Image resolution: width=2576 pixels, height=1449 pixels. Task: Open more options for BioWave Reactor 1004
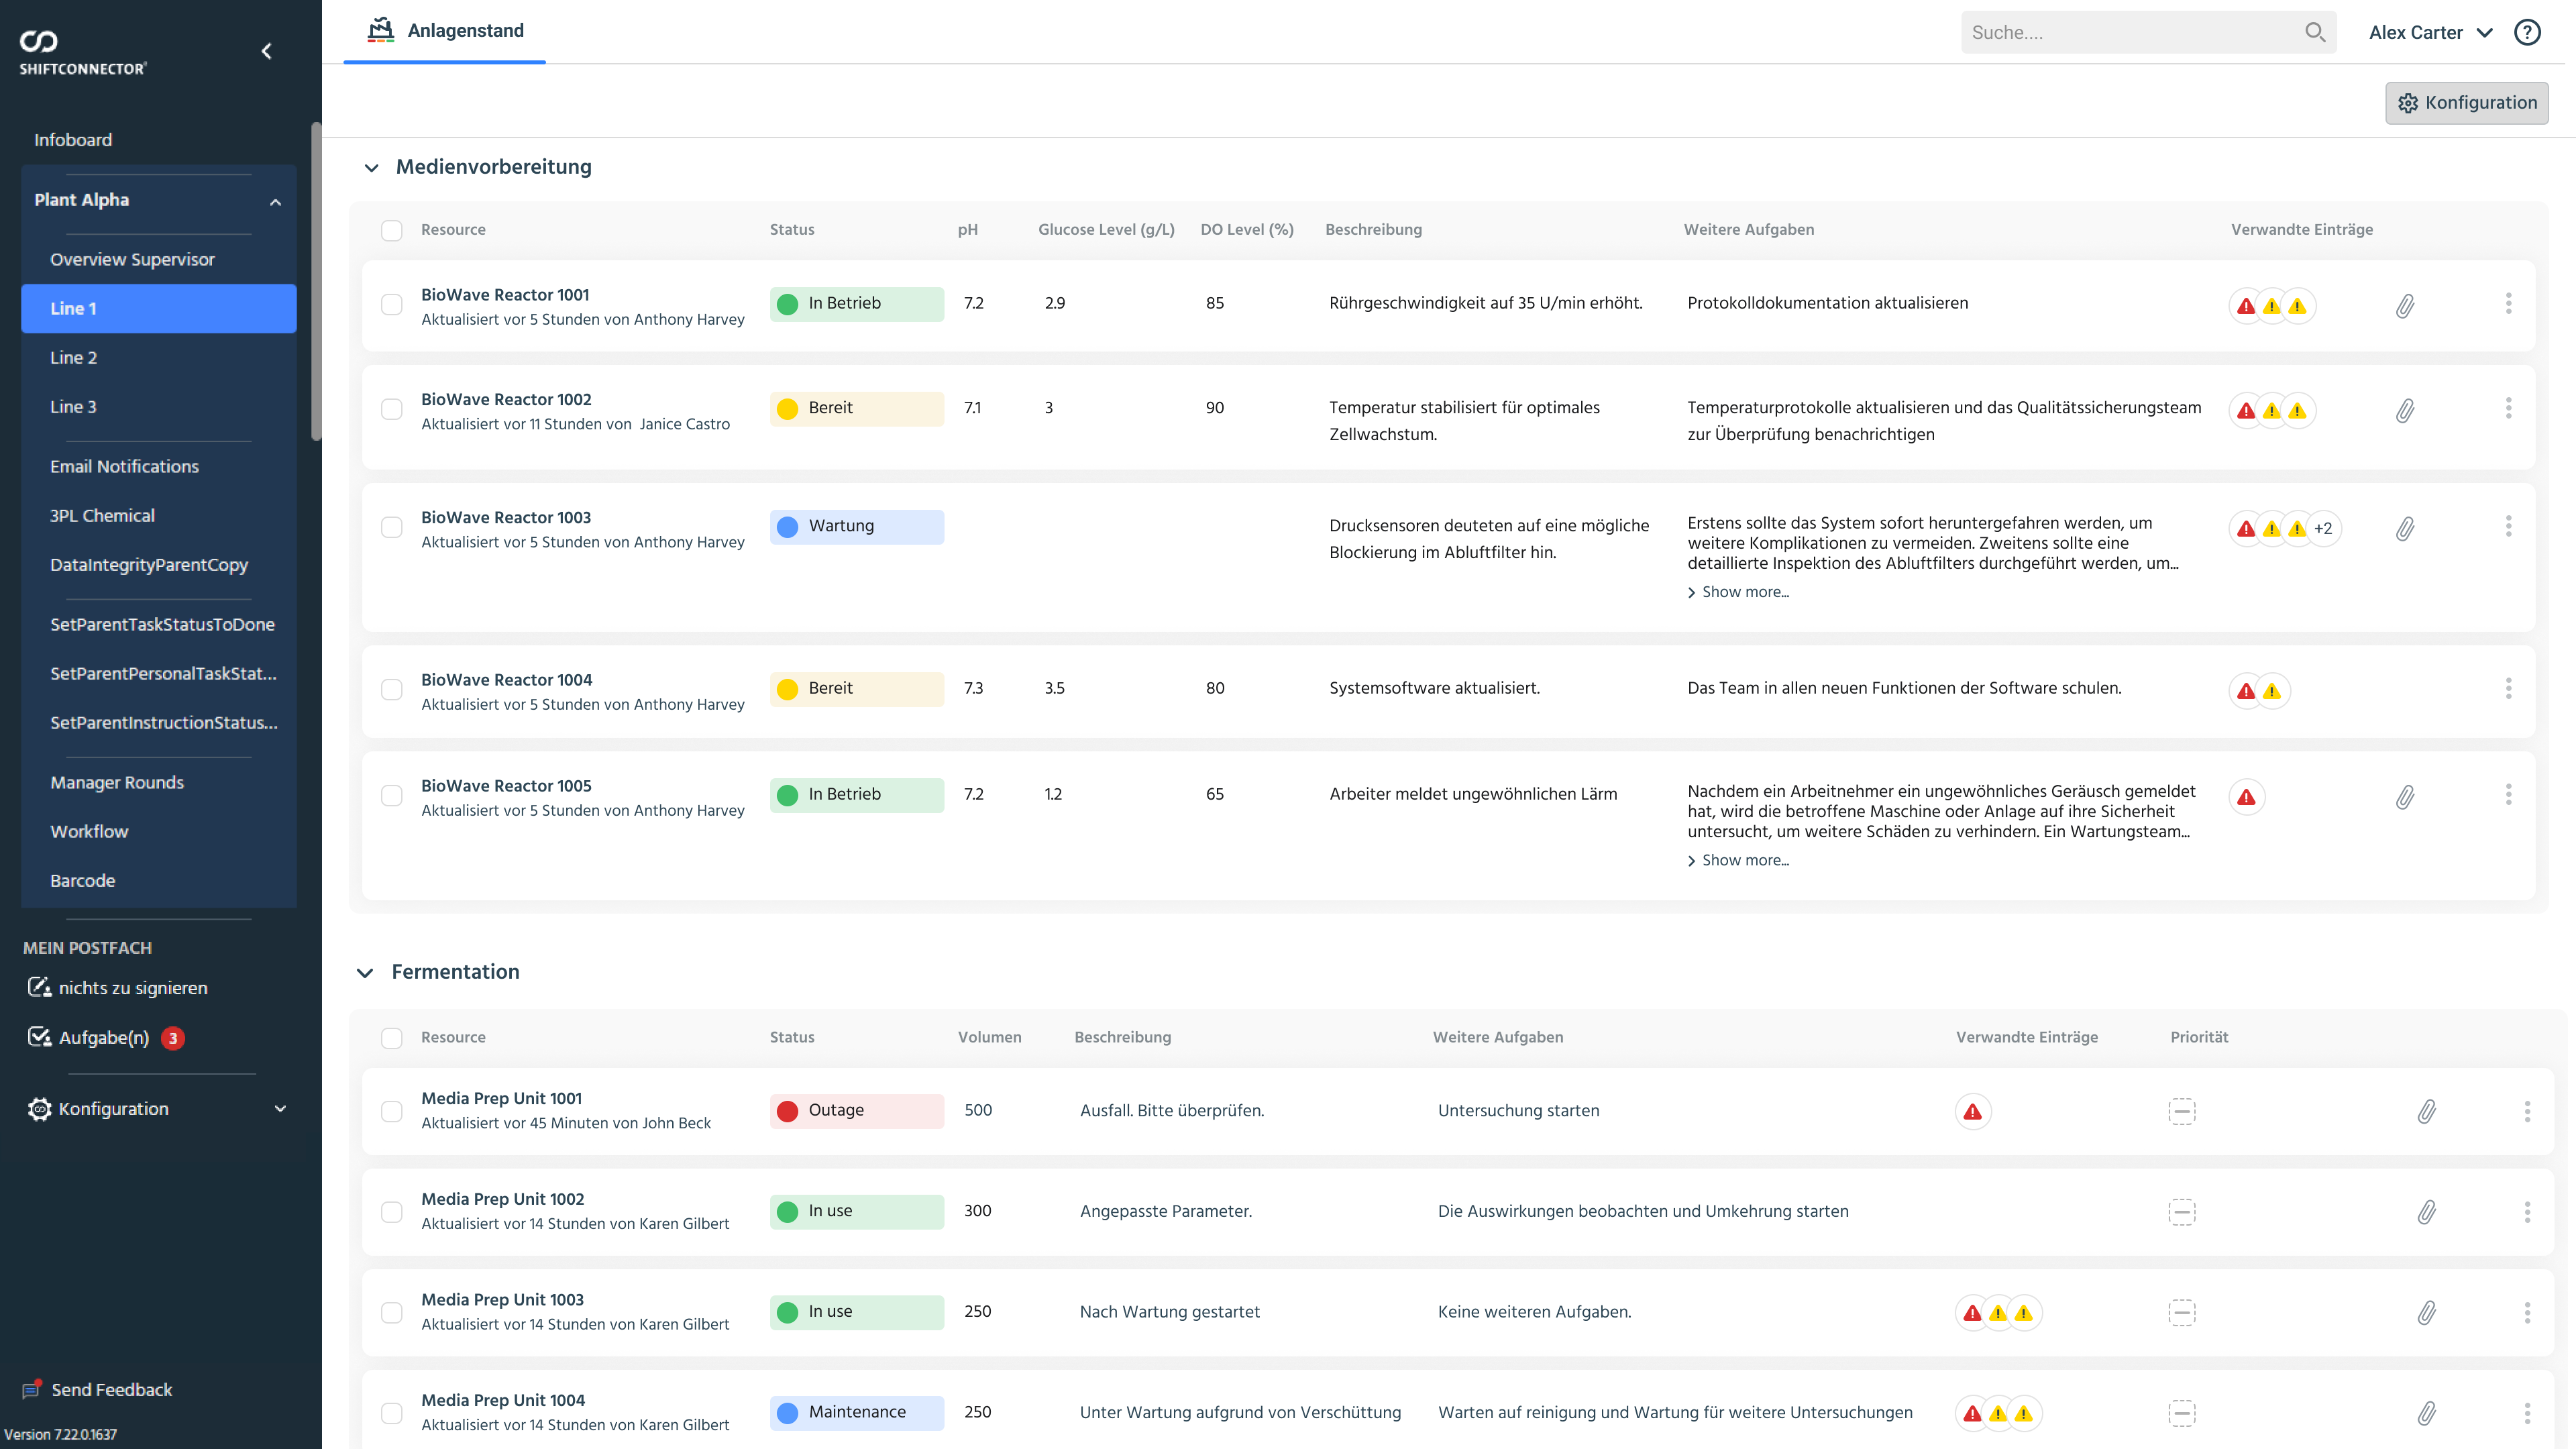[x=2508, y=688]
